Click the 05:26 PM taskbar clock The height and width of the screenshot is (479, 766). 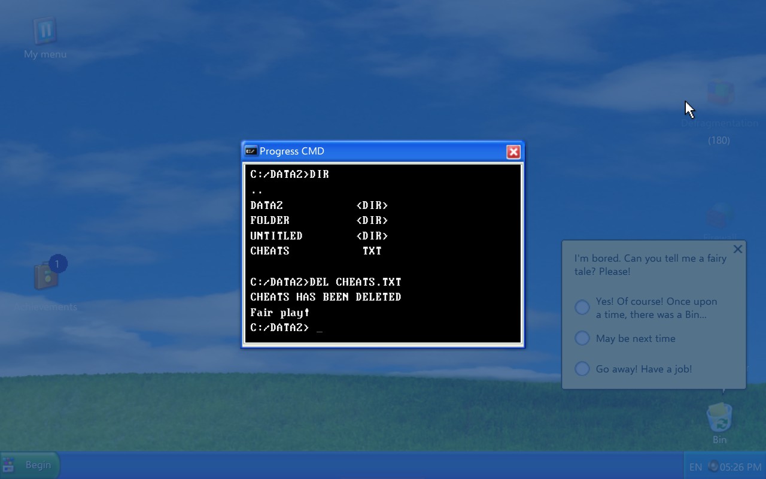[740, 467]
